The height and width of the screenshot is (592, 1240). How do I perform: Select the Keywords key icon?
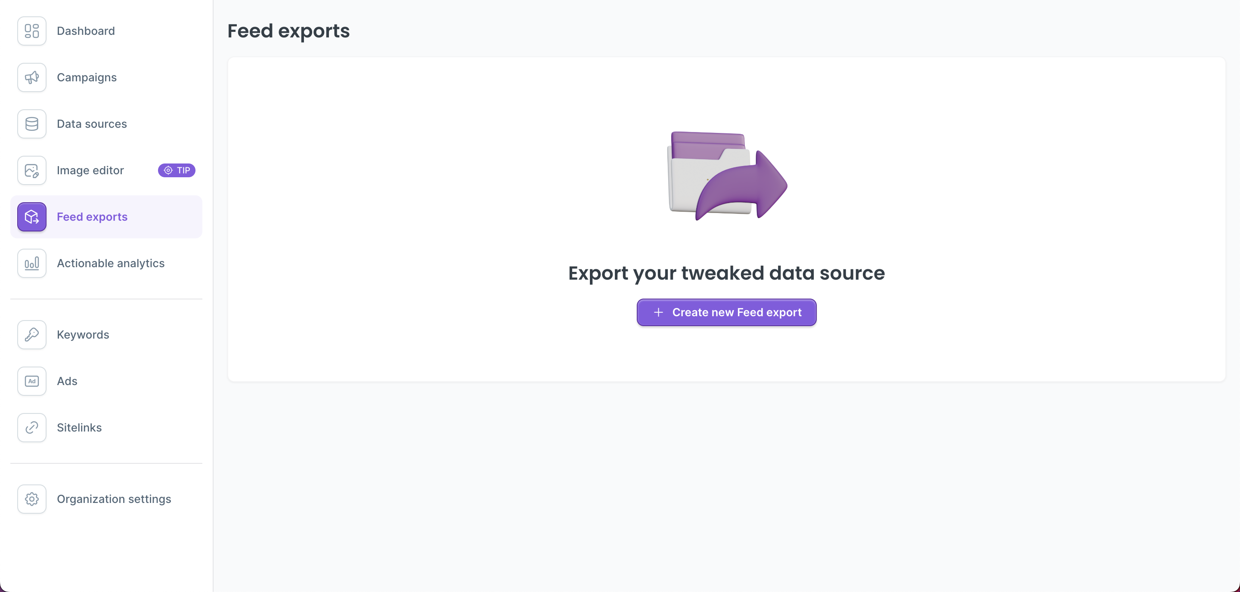(31, 334)
